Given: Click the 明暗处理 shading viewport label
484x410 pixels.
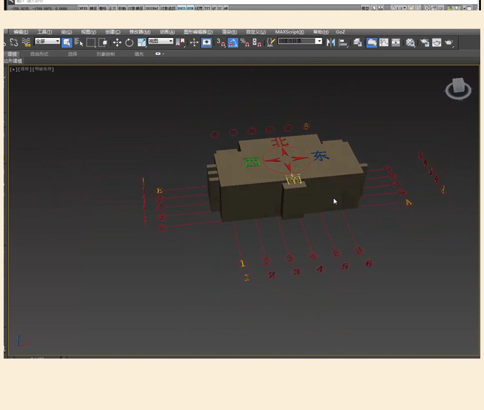Looking at the screenshot, I should (43, 69).
